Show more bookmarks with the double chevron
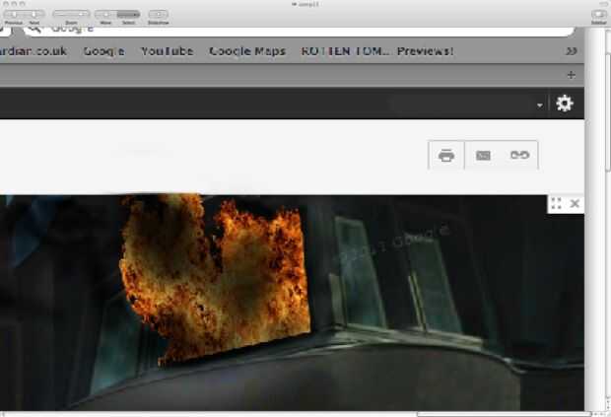 572,51
